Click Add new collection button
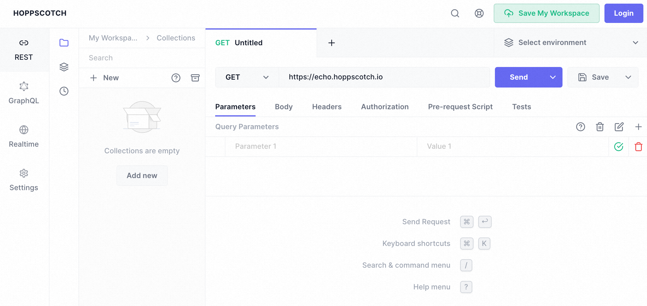647x306 pixels. (142, 176)
